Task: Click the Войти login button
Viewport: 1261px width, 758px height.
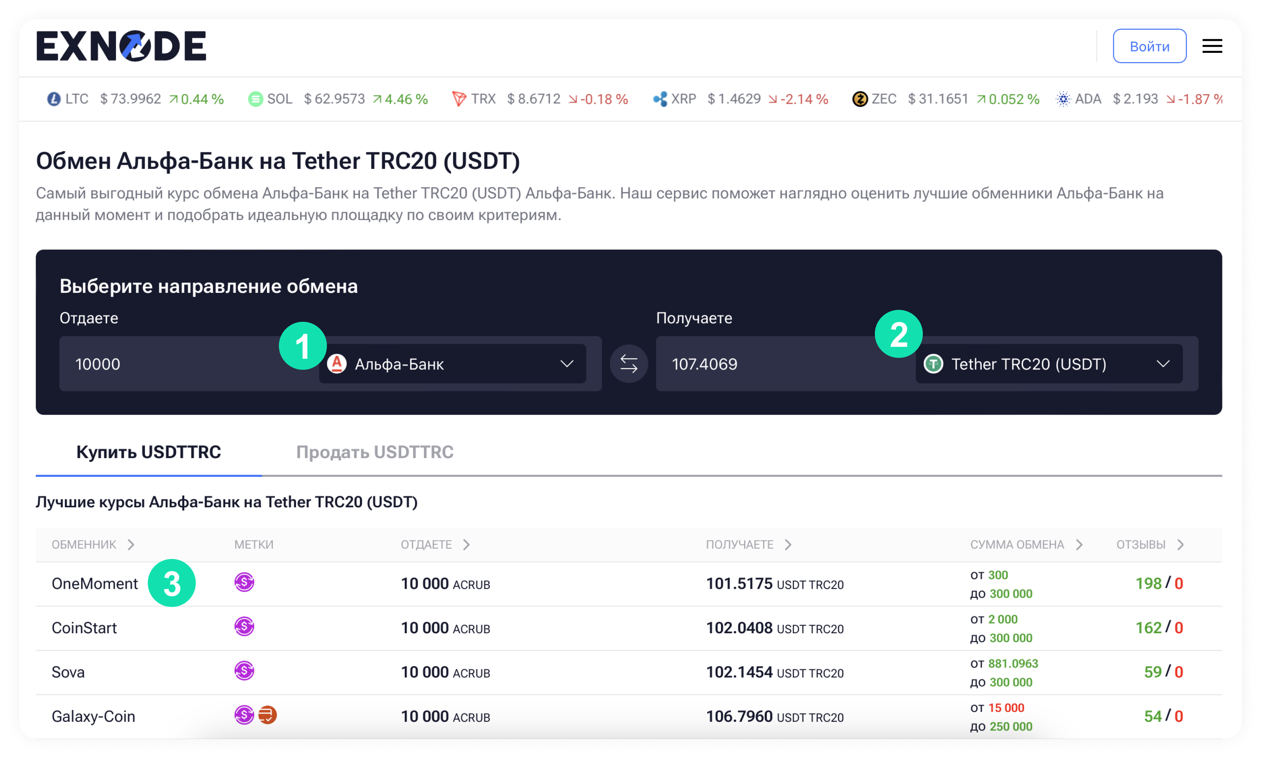Action: (x=1149, y=46)
